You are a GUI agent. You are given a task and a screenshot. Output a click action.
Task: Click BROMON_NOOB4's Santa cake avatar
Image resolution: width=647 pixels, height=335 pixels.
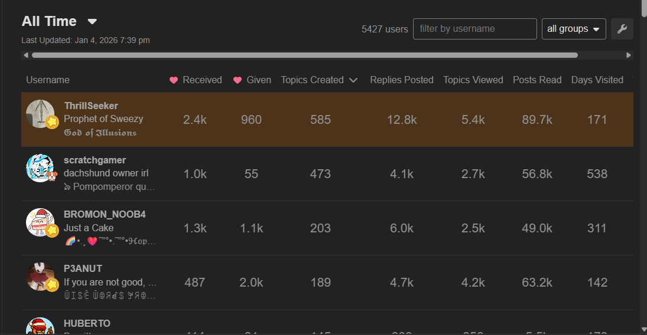click(40, 222)
